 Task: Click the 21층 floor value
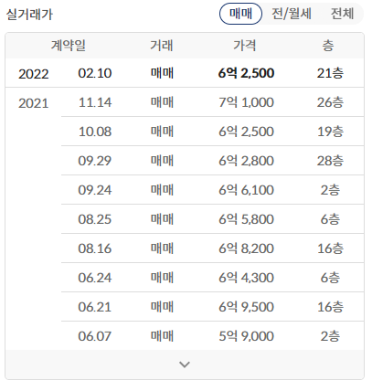[x=330, y=73]
